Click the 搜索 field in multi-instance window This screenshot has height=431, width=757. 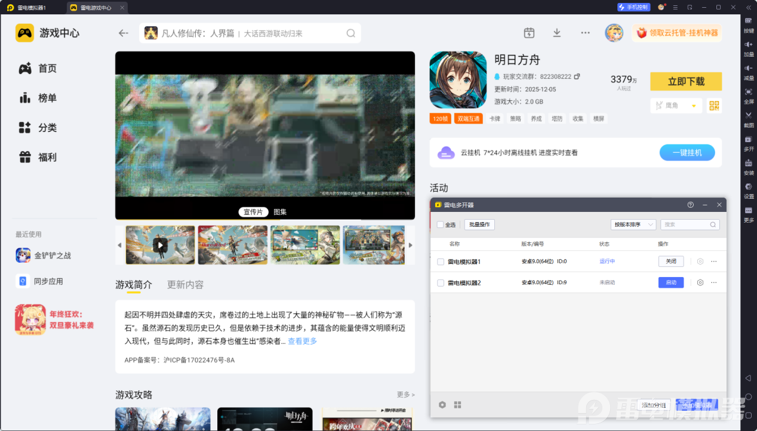click(x=685, y=224)
